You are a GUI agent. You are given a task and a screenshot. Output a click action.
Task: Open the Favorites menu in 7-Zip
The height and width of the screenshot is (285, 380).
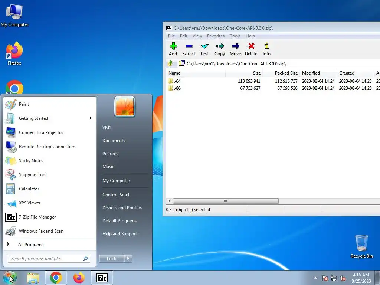216,36
